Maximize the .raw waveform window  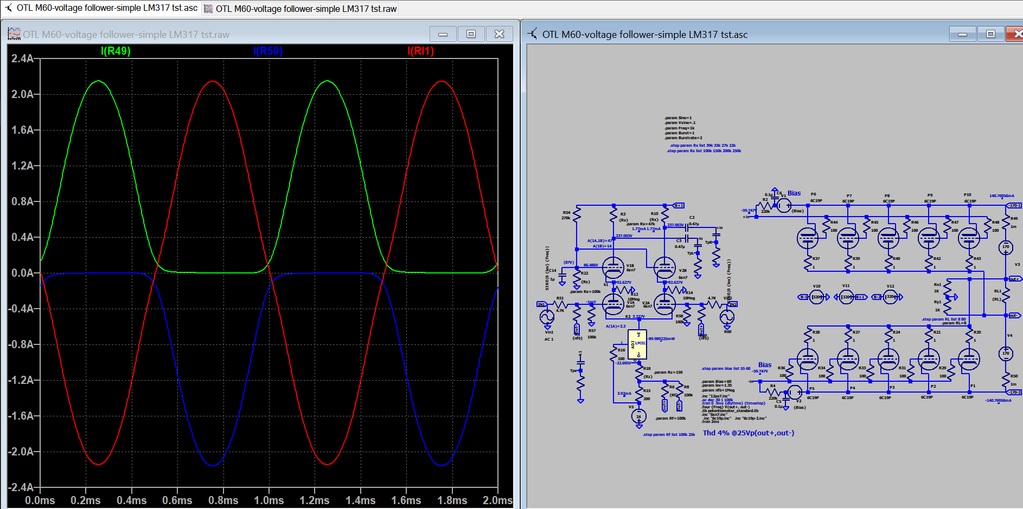pos(471,34)
